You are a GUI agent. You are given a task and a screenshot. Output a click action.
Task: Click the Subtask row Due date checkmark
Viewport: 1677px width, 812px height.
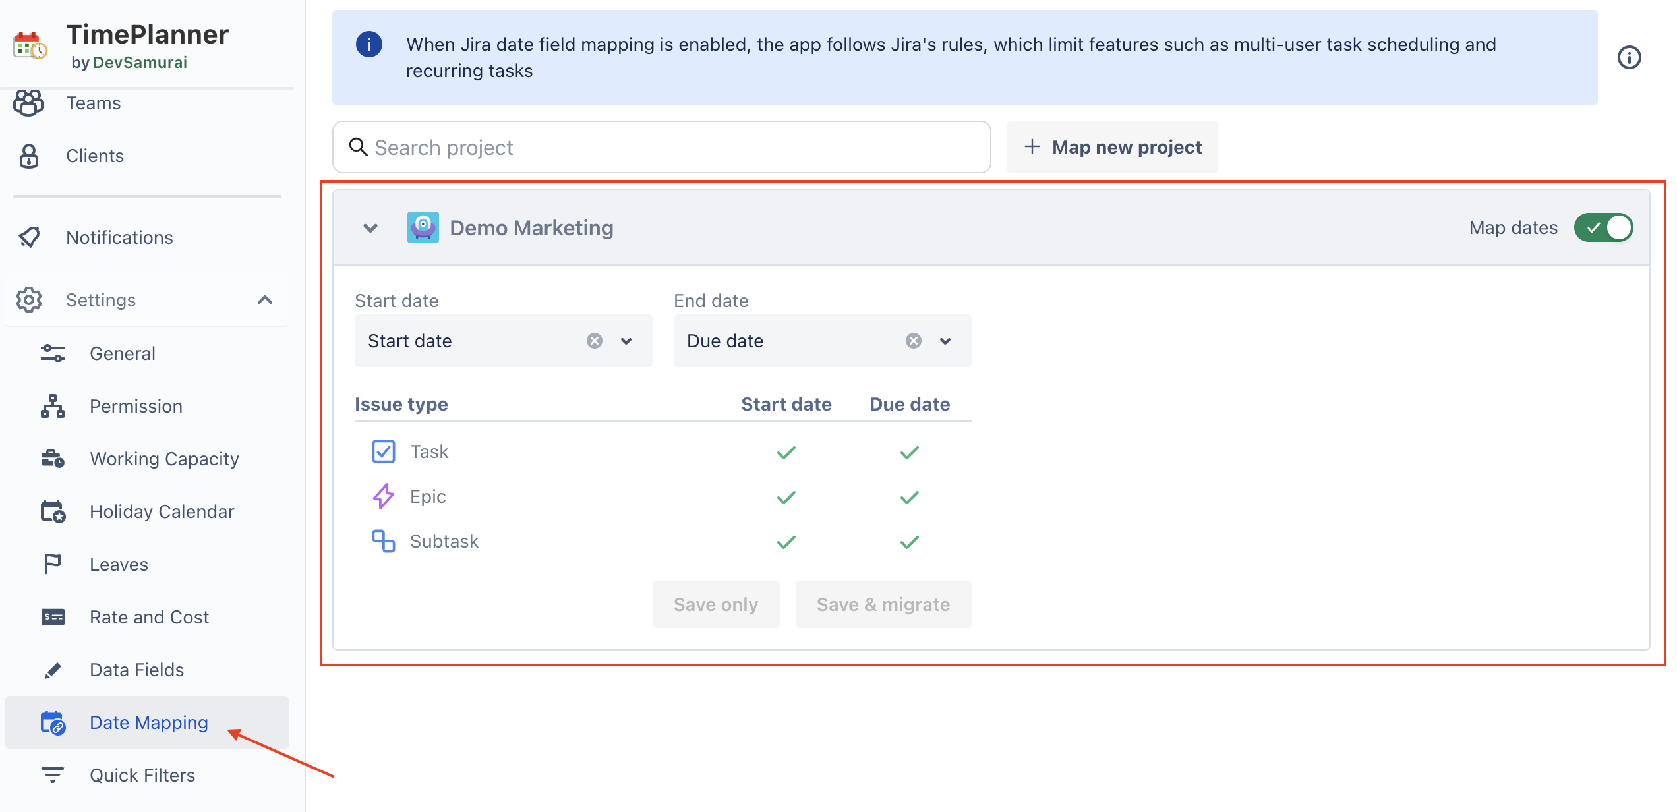(x=910, y=542)
